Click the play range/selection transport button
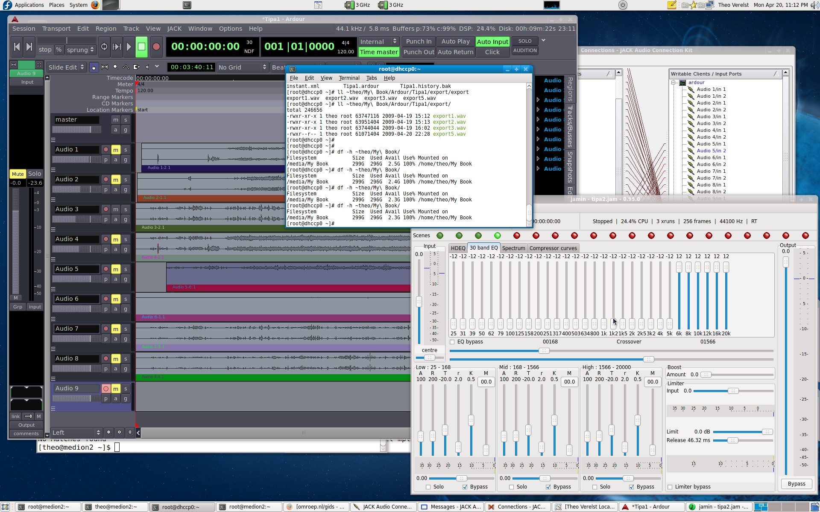 (117, 47)
